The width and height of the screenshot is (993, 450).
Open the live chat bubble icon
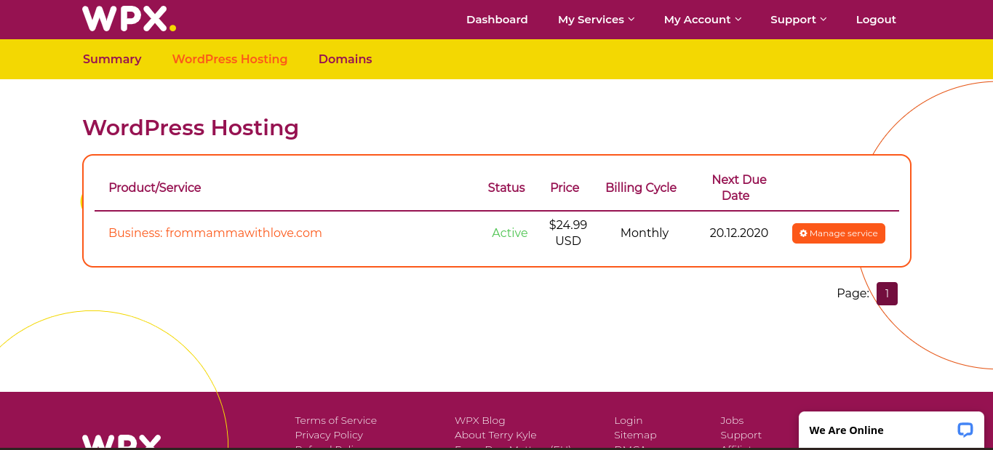[x=965, y=430]
